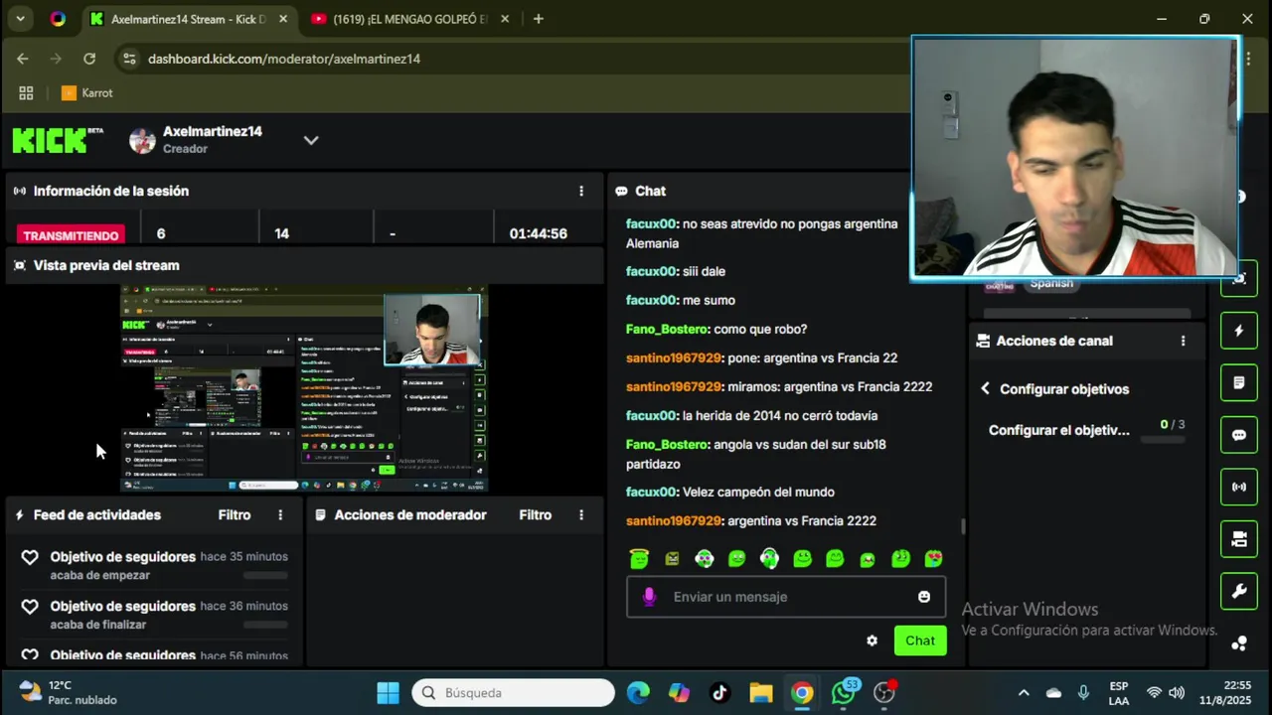Click the Spanish language tag
The height and width of the screenshot is (715, 1272).
tap(1051, 283)
